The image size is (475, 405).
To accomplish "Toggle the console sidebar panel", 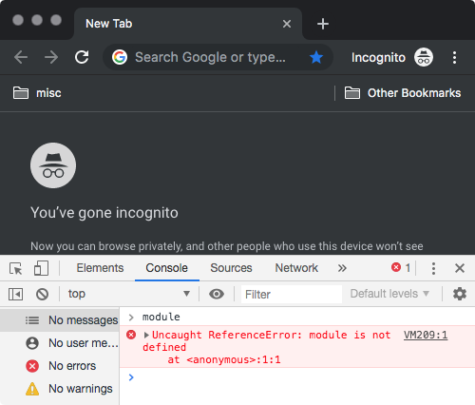I will [15, 294].
